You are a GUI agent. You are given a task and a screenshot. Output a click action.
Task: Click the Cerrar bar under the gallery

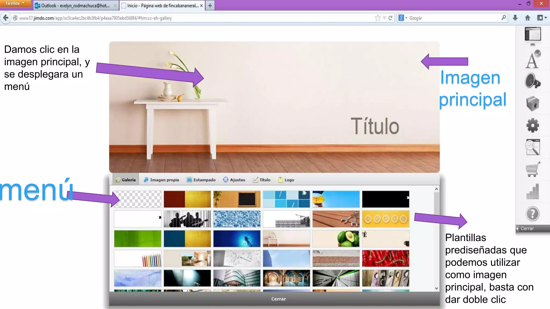click(274, 299)
